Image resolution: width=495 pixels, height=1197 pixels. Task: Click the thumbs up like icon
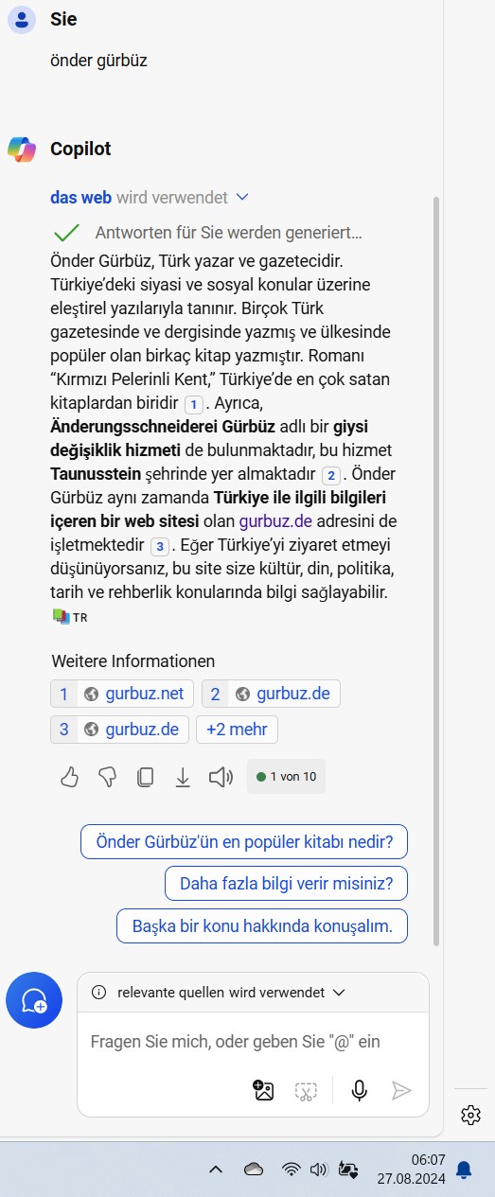(69, 777)
